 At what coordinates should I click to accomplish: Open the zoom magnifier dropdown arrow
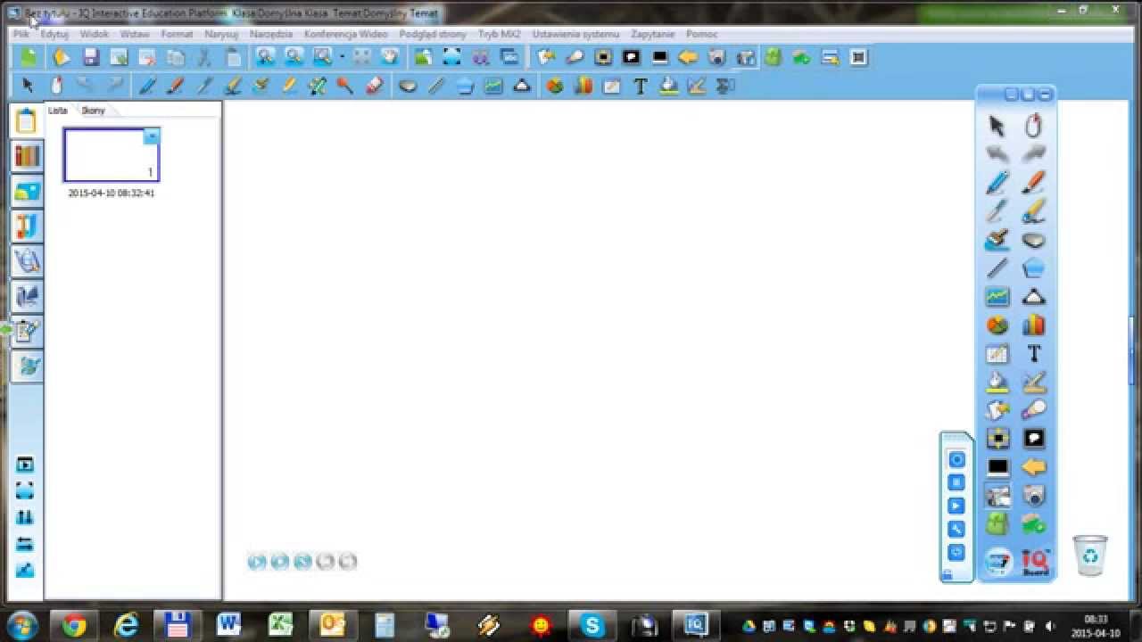pos(342,57)
